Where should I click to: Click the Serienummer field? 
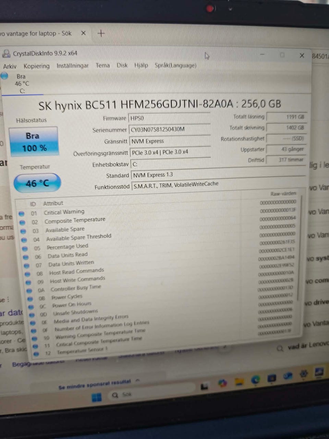point(170,129)
